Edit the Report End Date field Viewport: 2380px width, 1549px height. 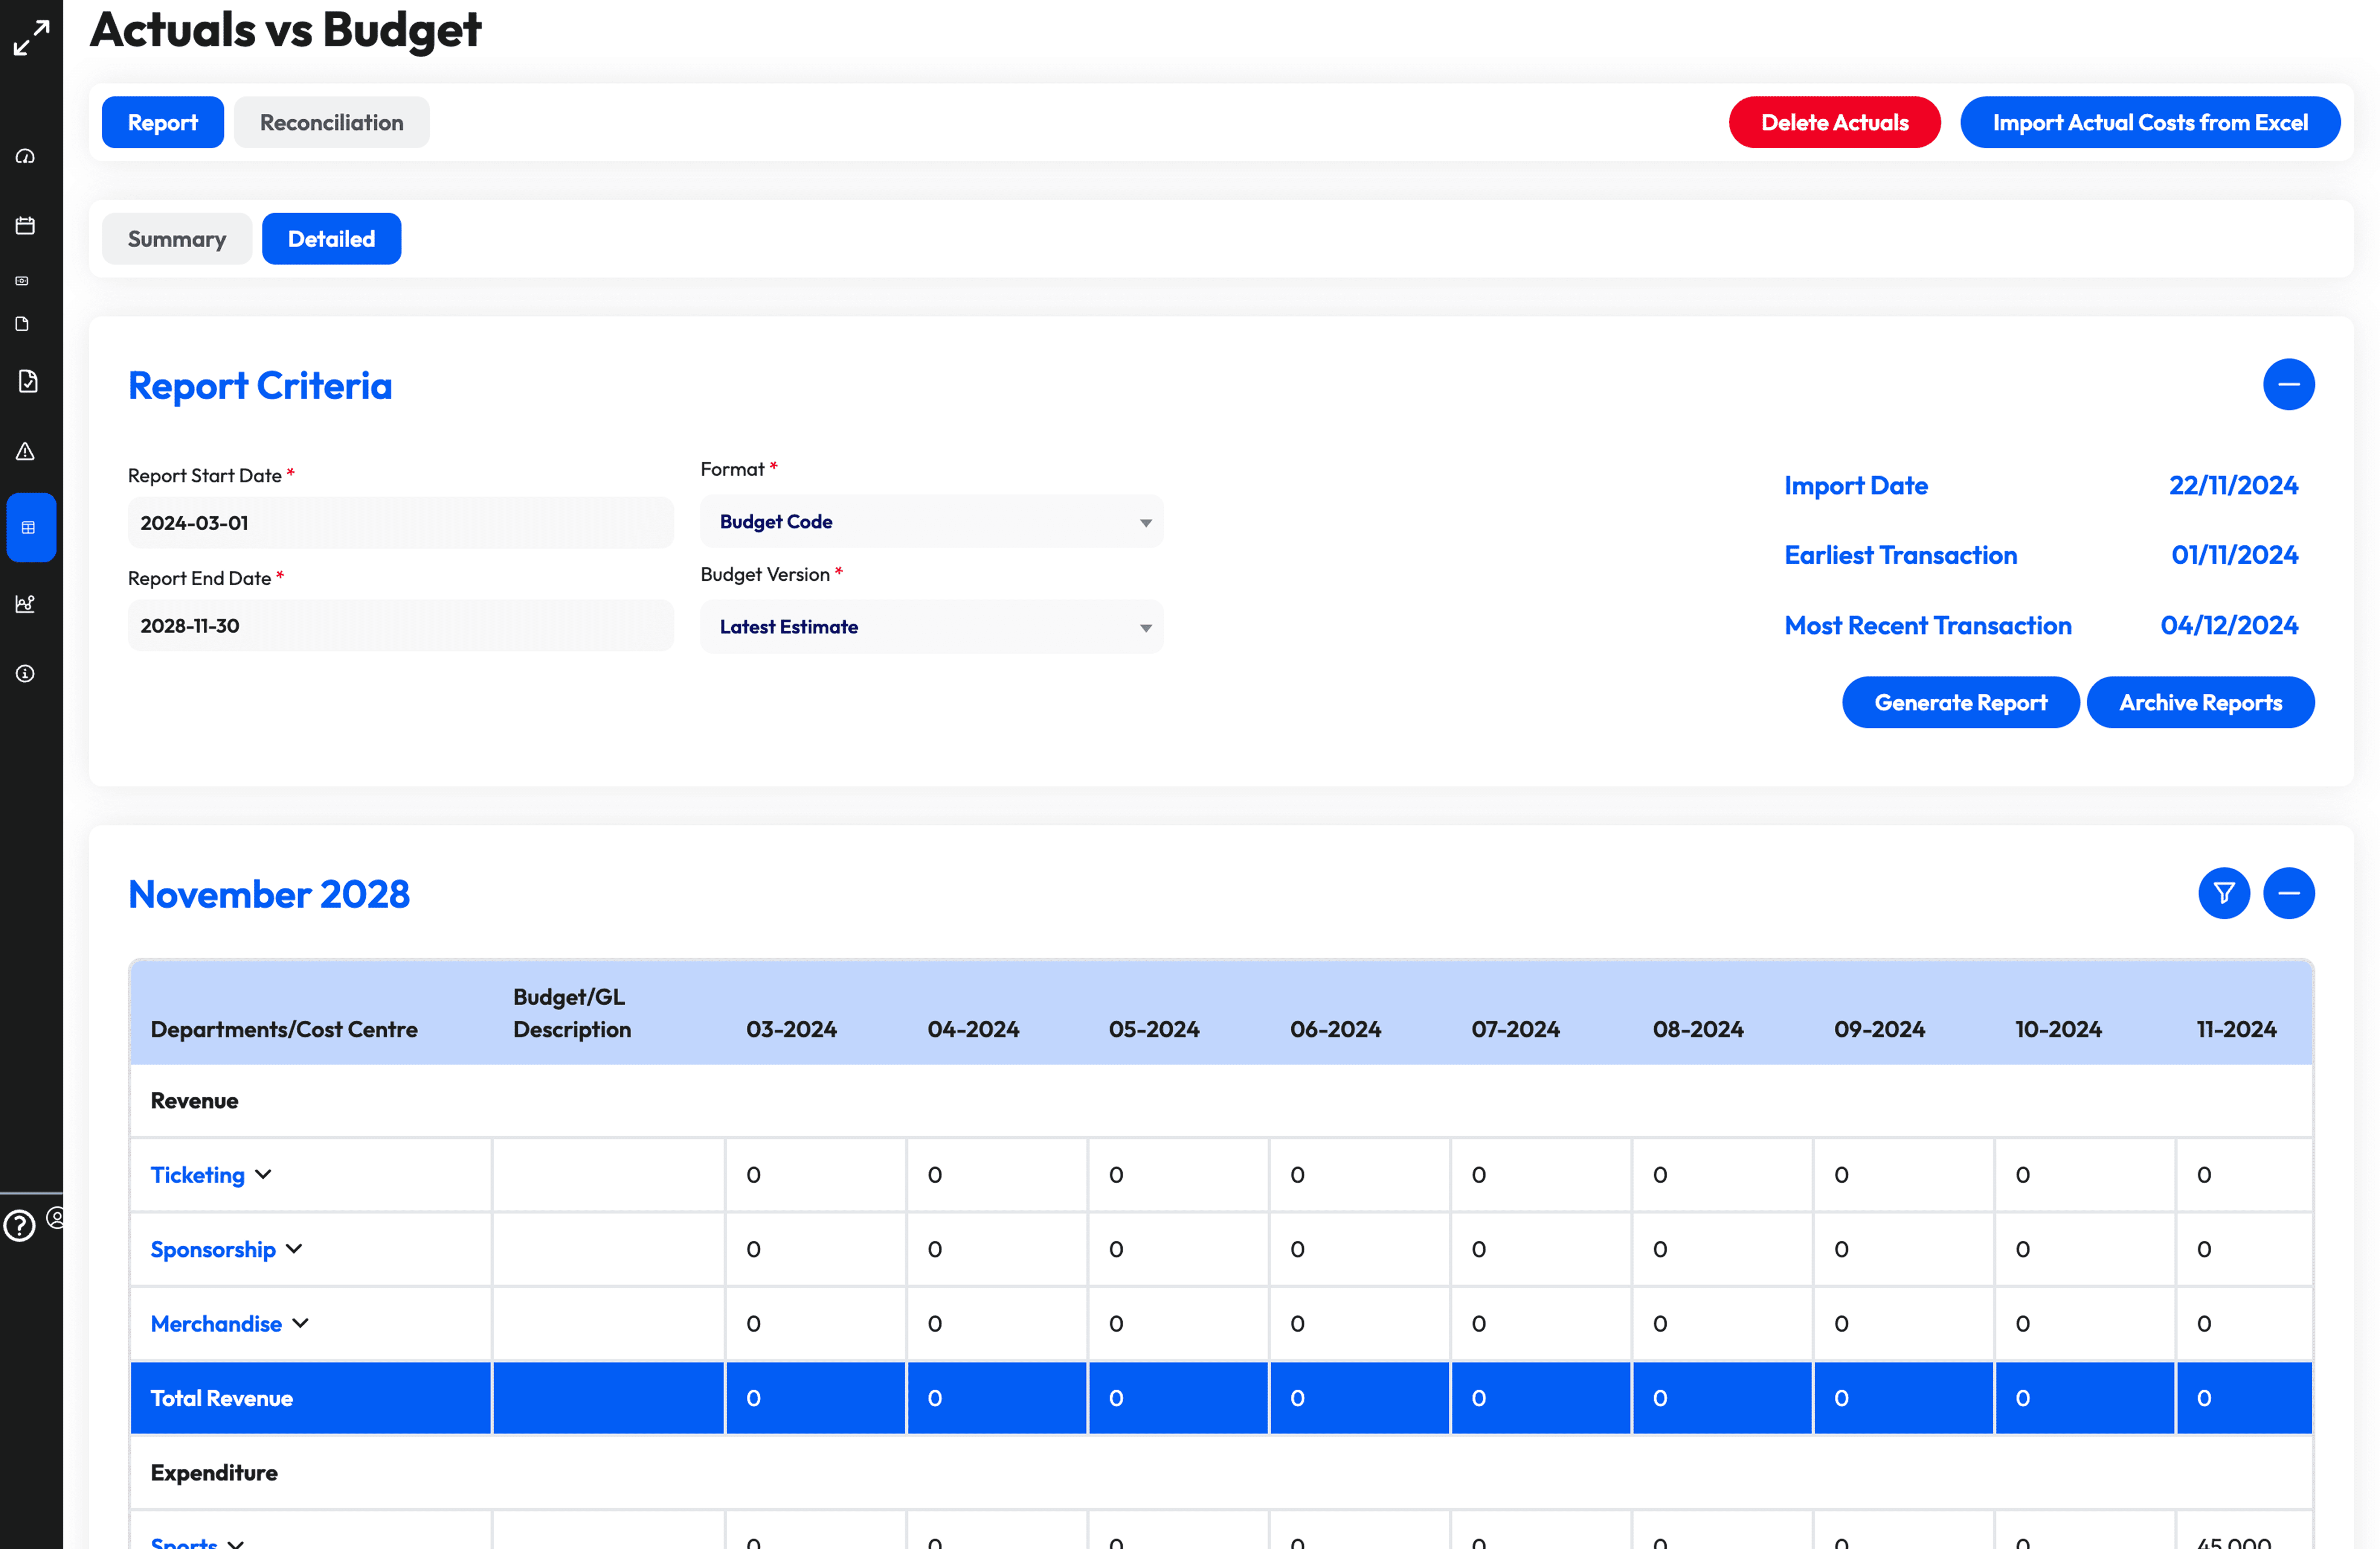point(401,625)
